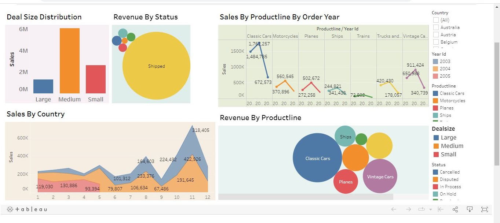Open the replay speed dropdown arrow

[430, 210]
